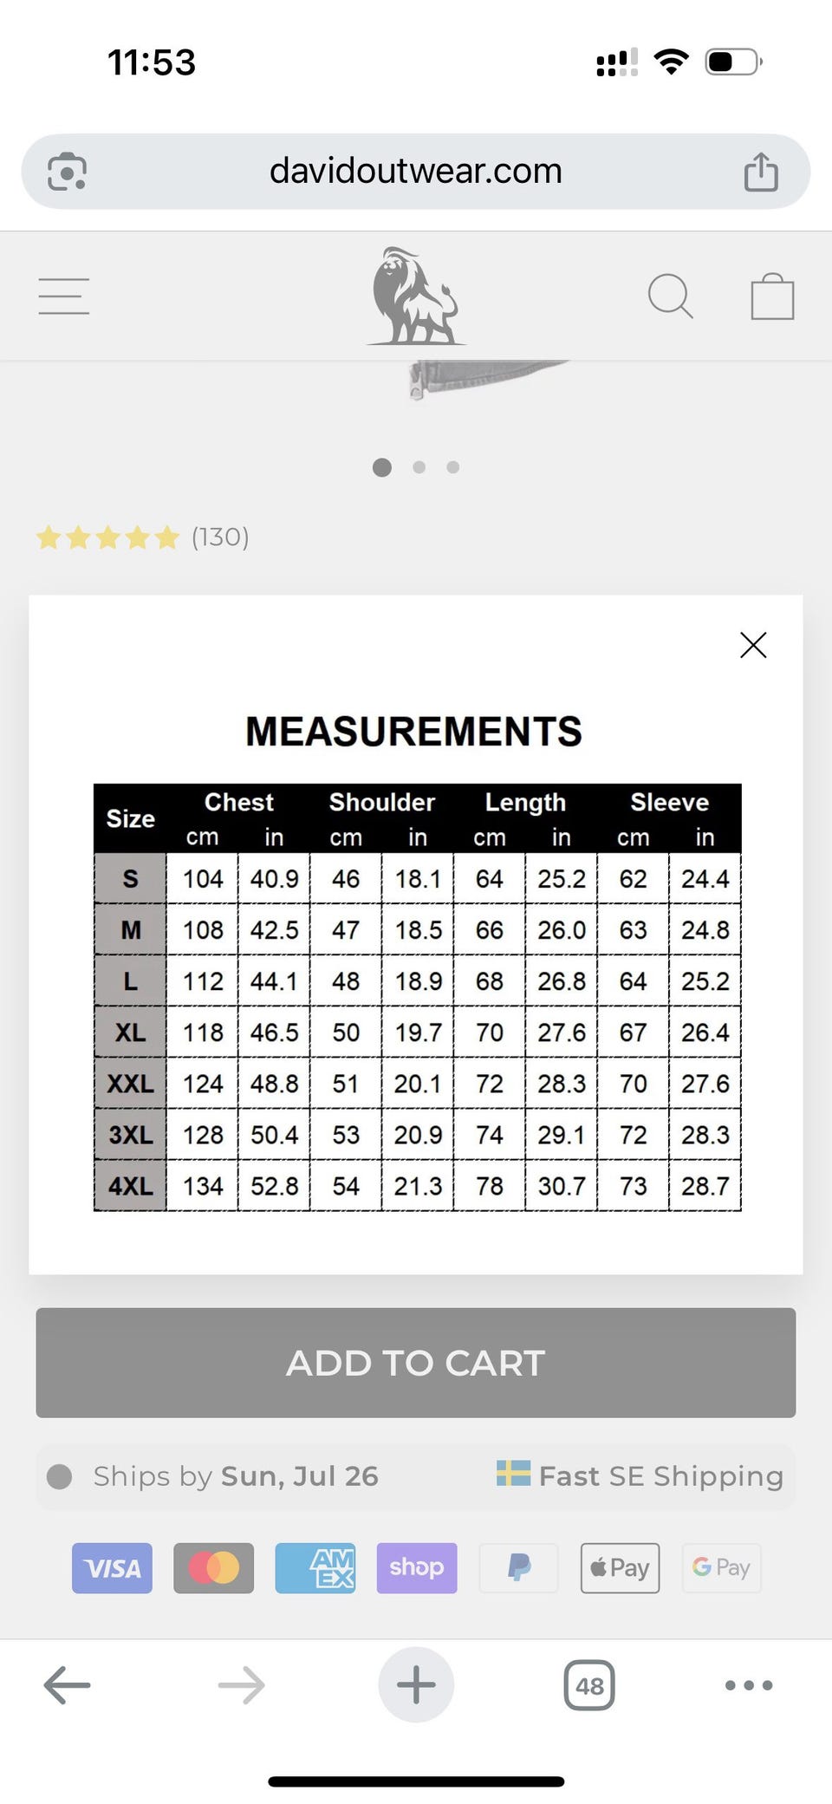Viewport: 832px width, 1804px height.
Task: Tap the Add to Cart button
Action: pyautogui.click(x=416, y=1363)
